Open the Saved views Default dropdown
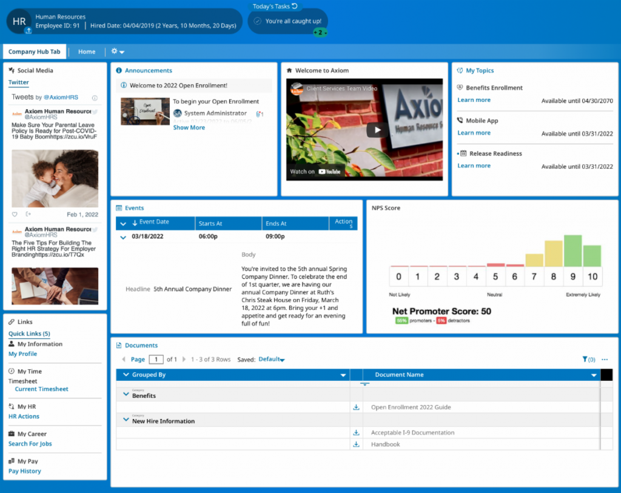This screenshot has height=493, width=621. click(271, 359)
